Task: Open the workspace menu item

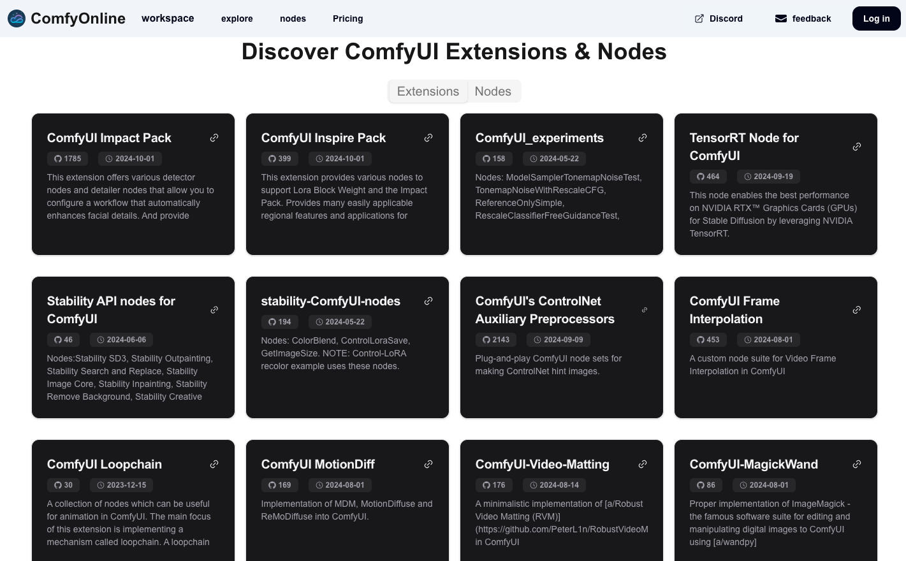Action: coord(168,18)
